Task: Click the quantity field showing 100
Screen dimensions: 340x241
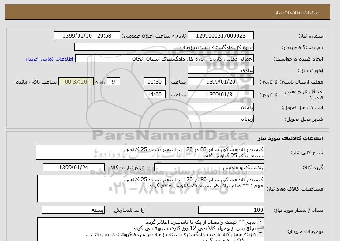Action: coord(231,210)
